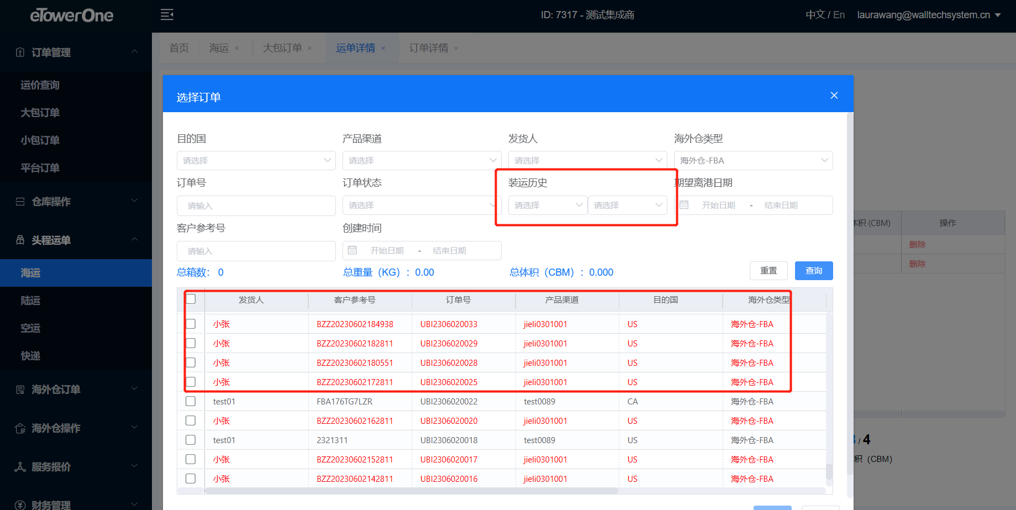Click the 客户参考号 input field
Viewport: 1016px width, 510px height.
256,251
